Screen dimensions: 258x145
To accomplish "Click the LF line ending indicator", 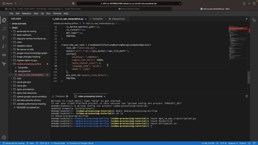I will [217, 143].
